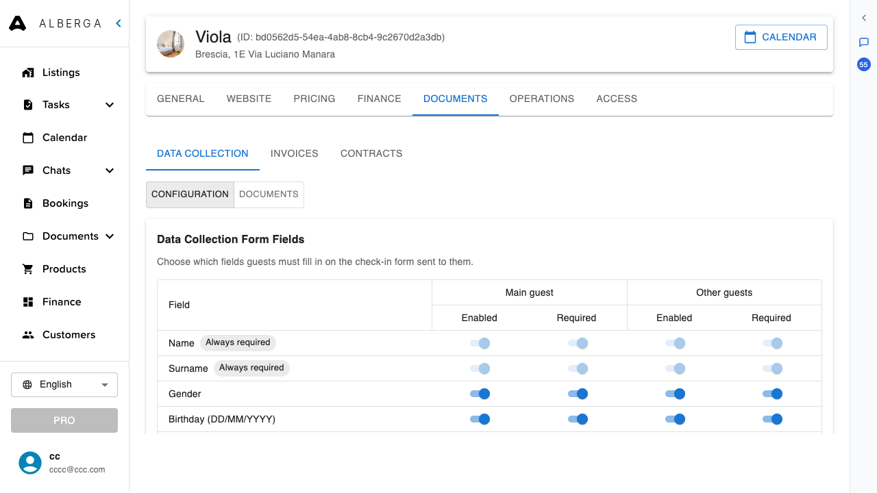Open the Viola listing photo thumbnail
This screenshot has height=493, width=877.
(x=171, y=44)
